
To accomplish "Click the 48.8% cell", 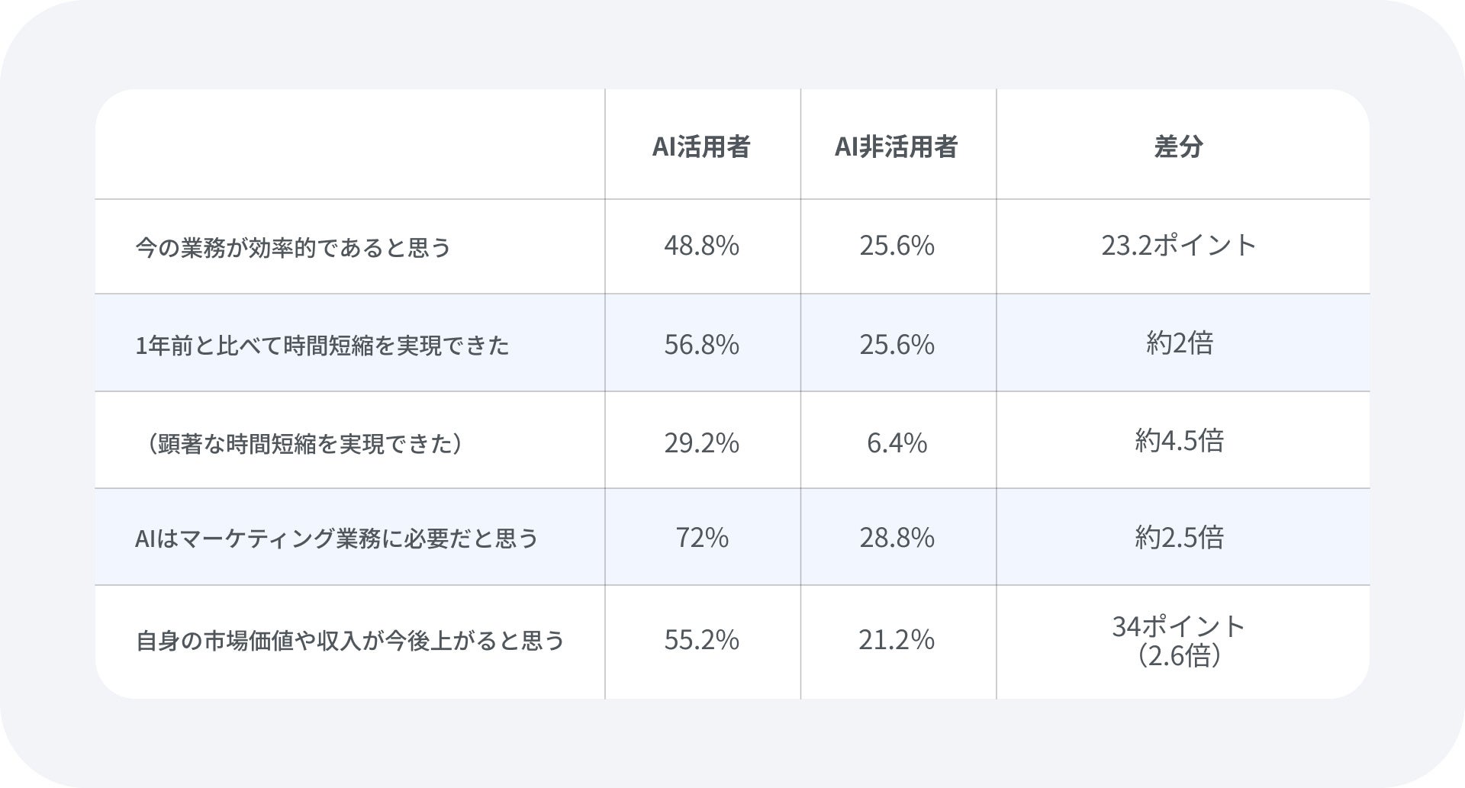I will coord(701,246).
